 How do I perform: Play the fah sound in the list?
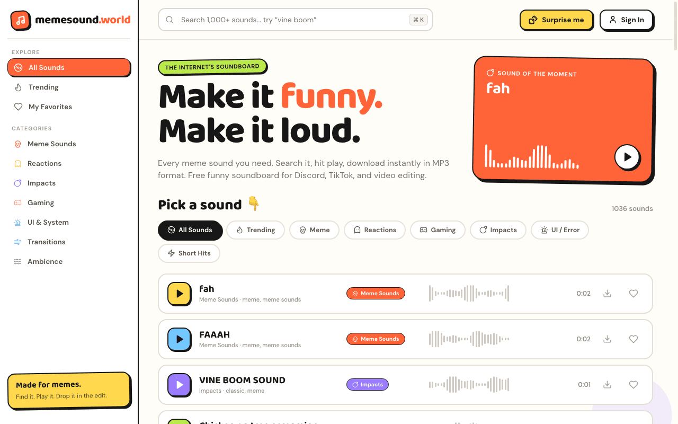point(179,294)
